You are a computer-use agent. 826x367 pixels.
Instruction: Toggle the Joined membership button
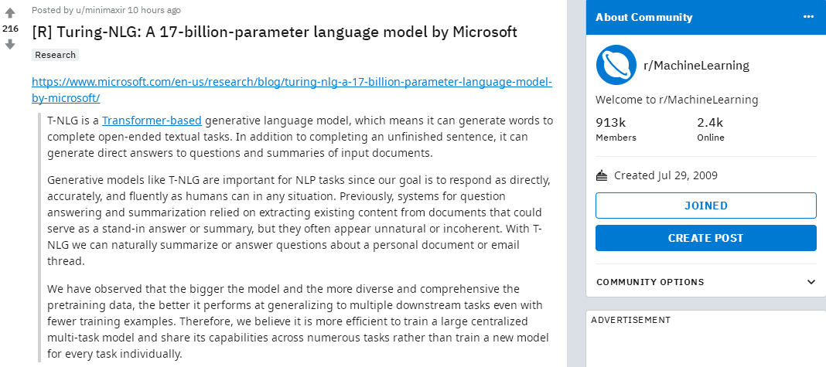click(x=705, y=206)
